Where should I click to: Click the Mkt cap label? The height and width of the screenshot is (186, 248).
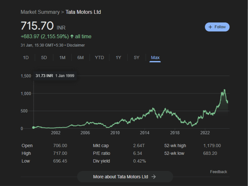tap(101, 146)
